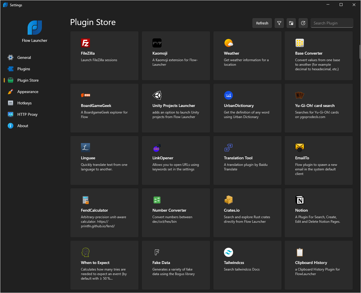This screenshot has width=361, height=293.
Task: Click the Fake Data plugin icon
Action: (157, 252)
